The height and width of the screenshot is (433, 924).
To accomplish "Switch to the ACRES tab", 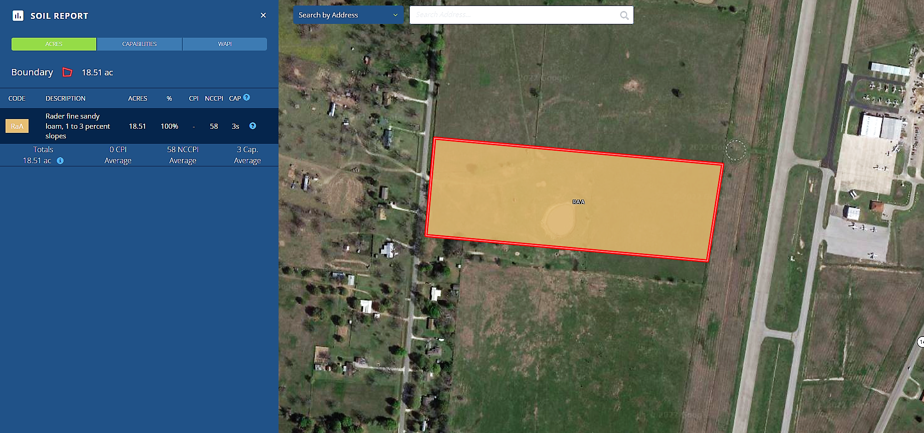I will coord(54,44).
